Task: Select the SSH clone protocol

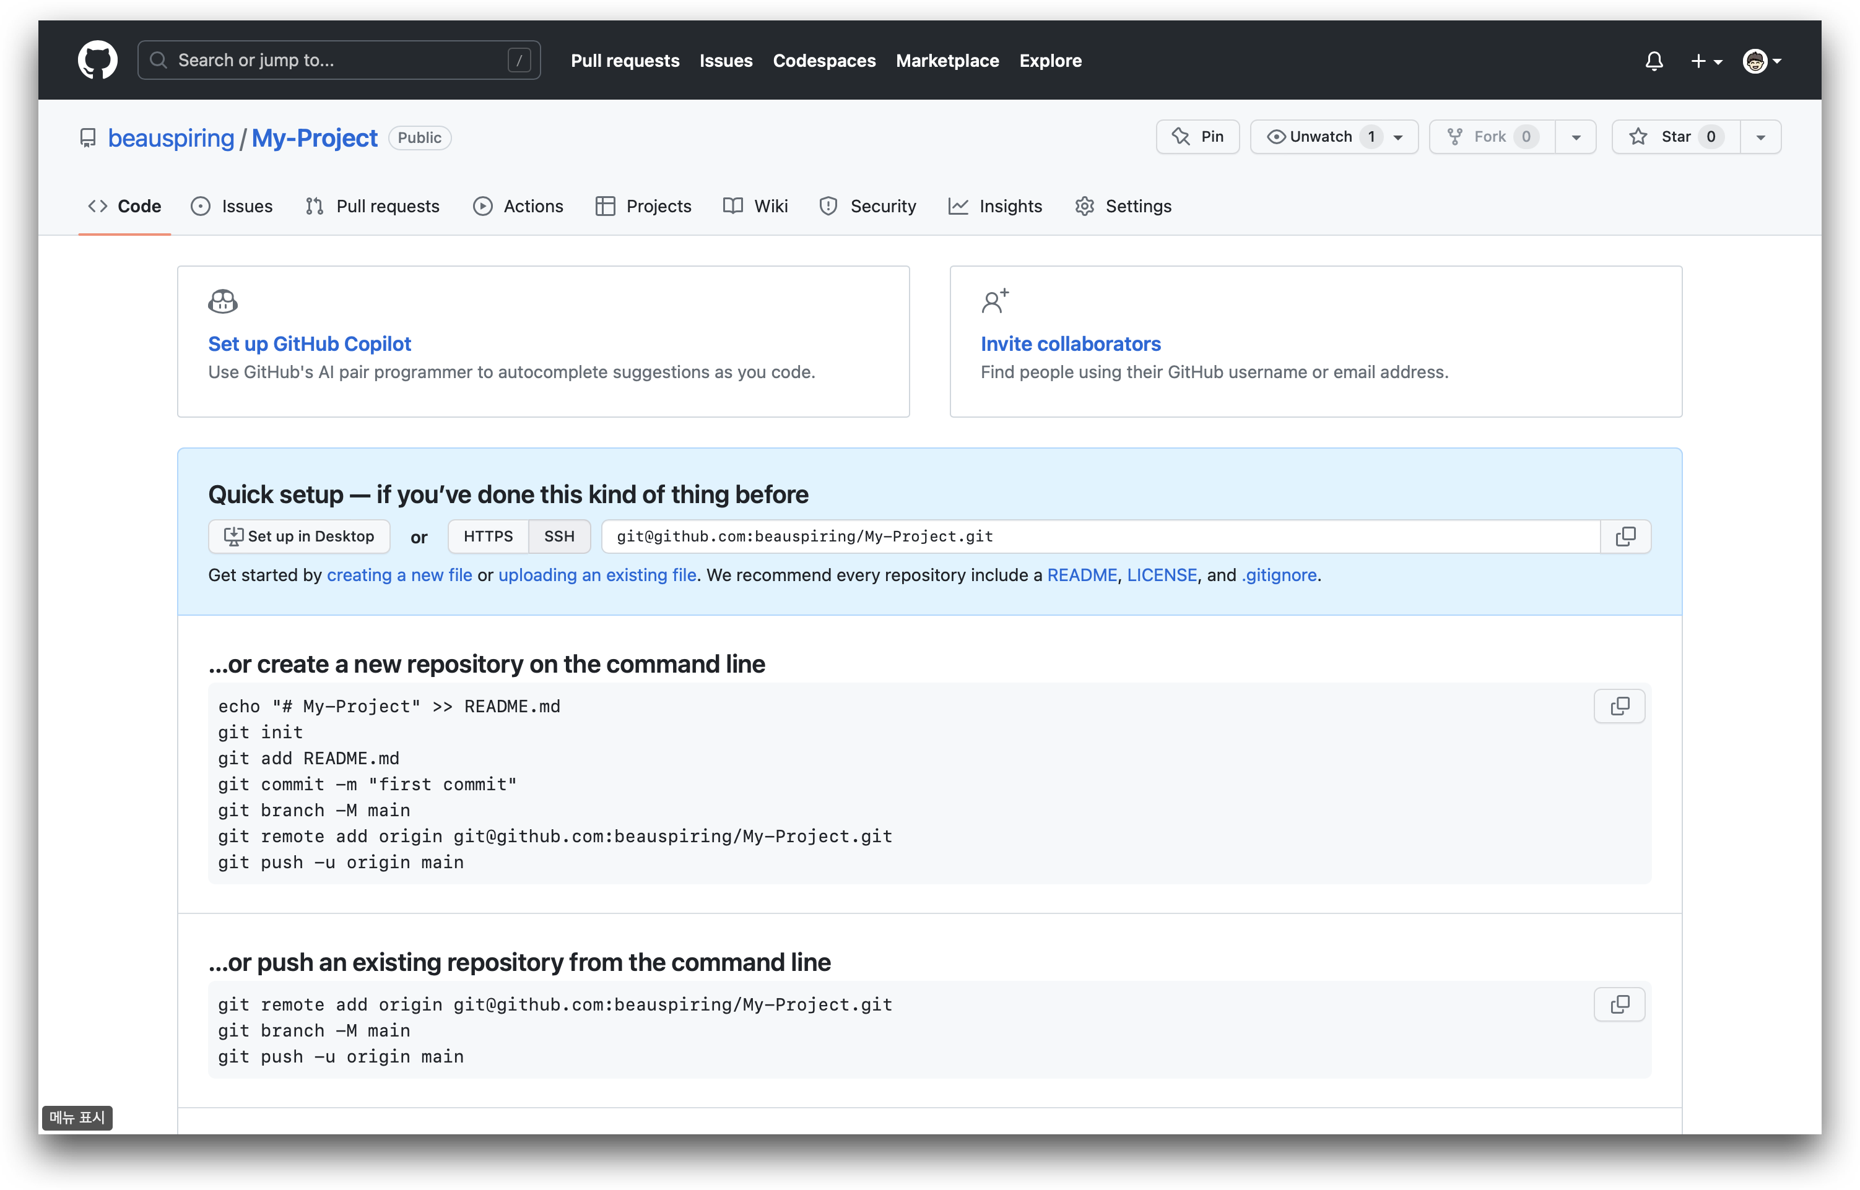Action: point(559,537)
